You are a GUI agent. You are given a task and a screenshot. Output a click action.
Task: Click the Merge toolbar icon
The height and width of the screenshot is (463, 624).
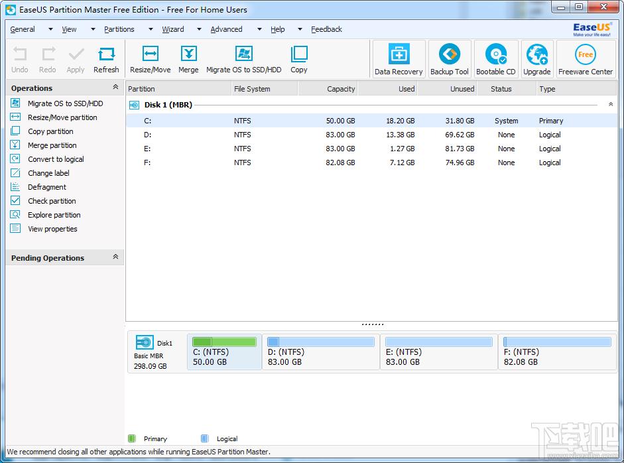pyautogui.click(x=188, y=54)
